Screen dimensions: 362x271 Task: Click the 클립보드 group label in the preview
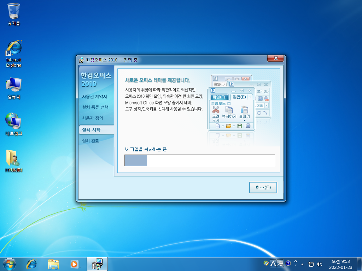[x=218, y=103]
